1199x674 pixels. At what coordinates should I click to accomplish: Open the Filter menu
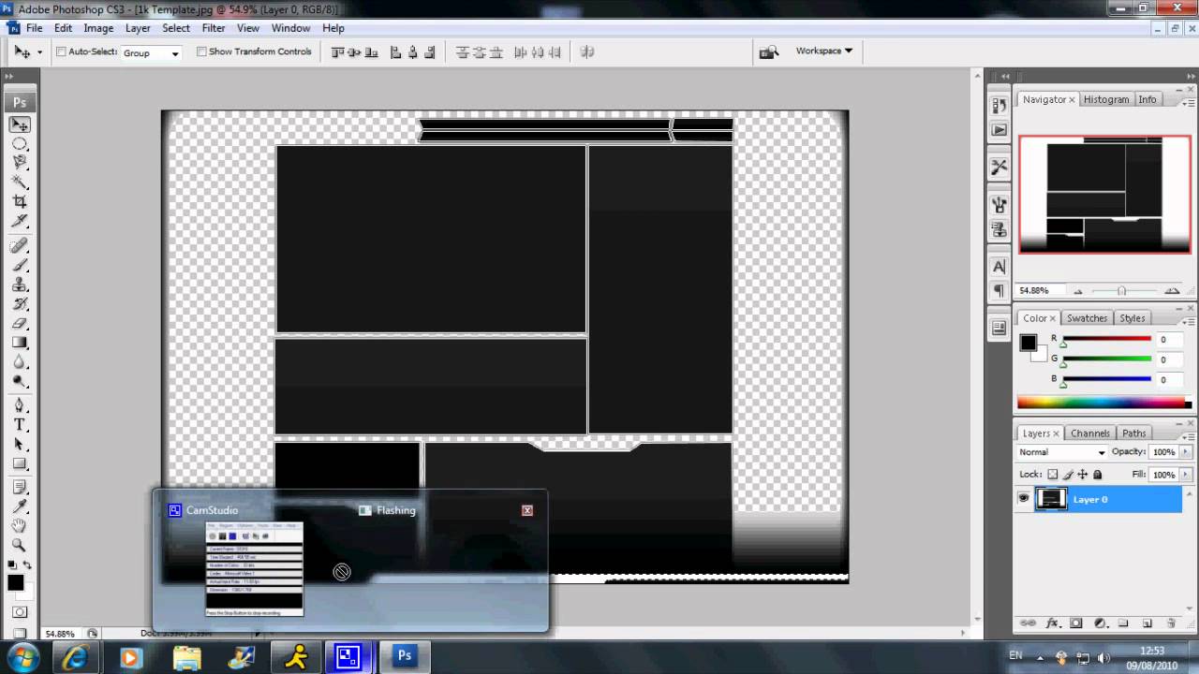pyautogui.click(x=214, y=28)
